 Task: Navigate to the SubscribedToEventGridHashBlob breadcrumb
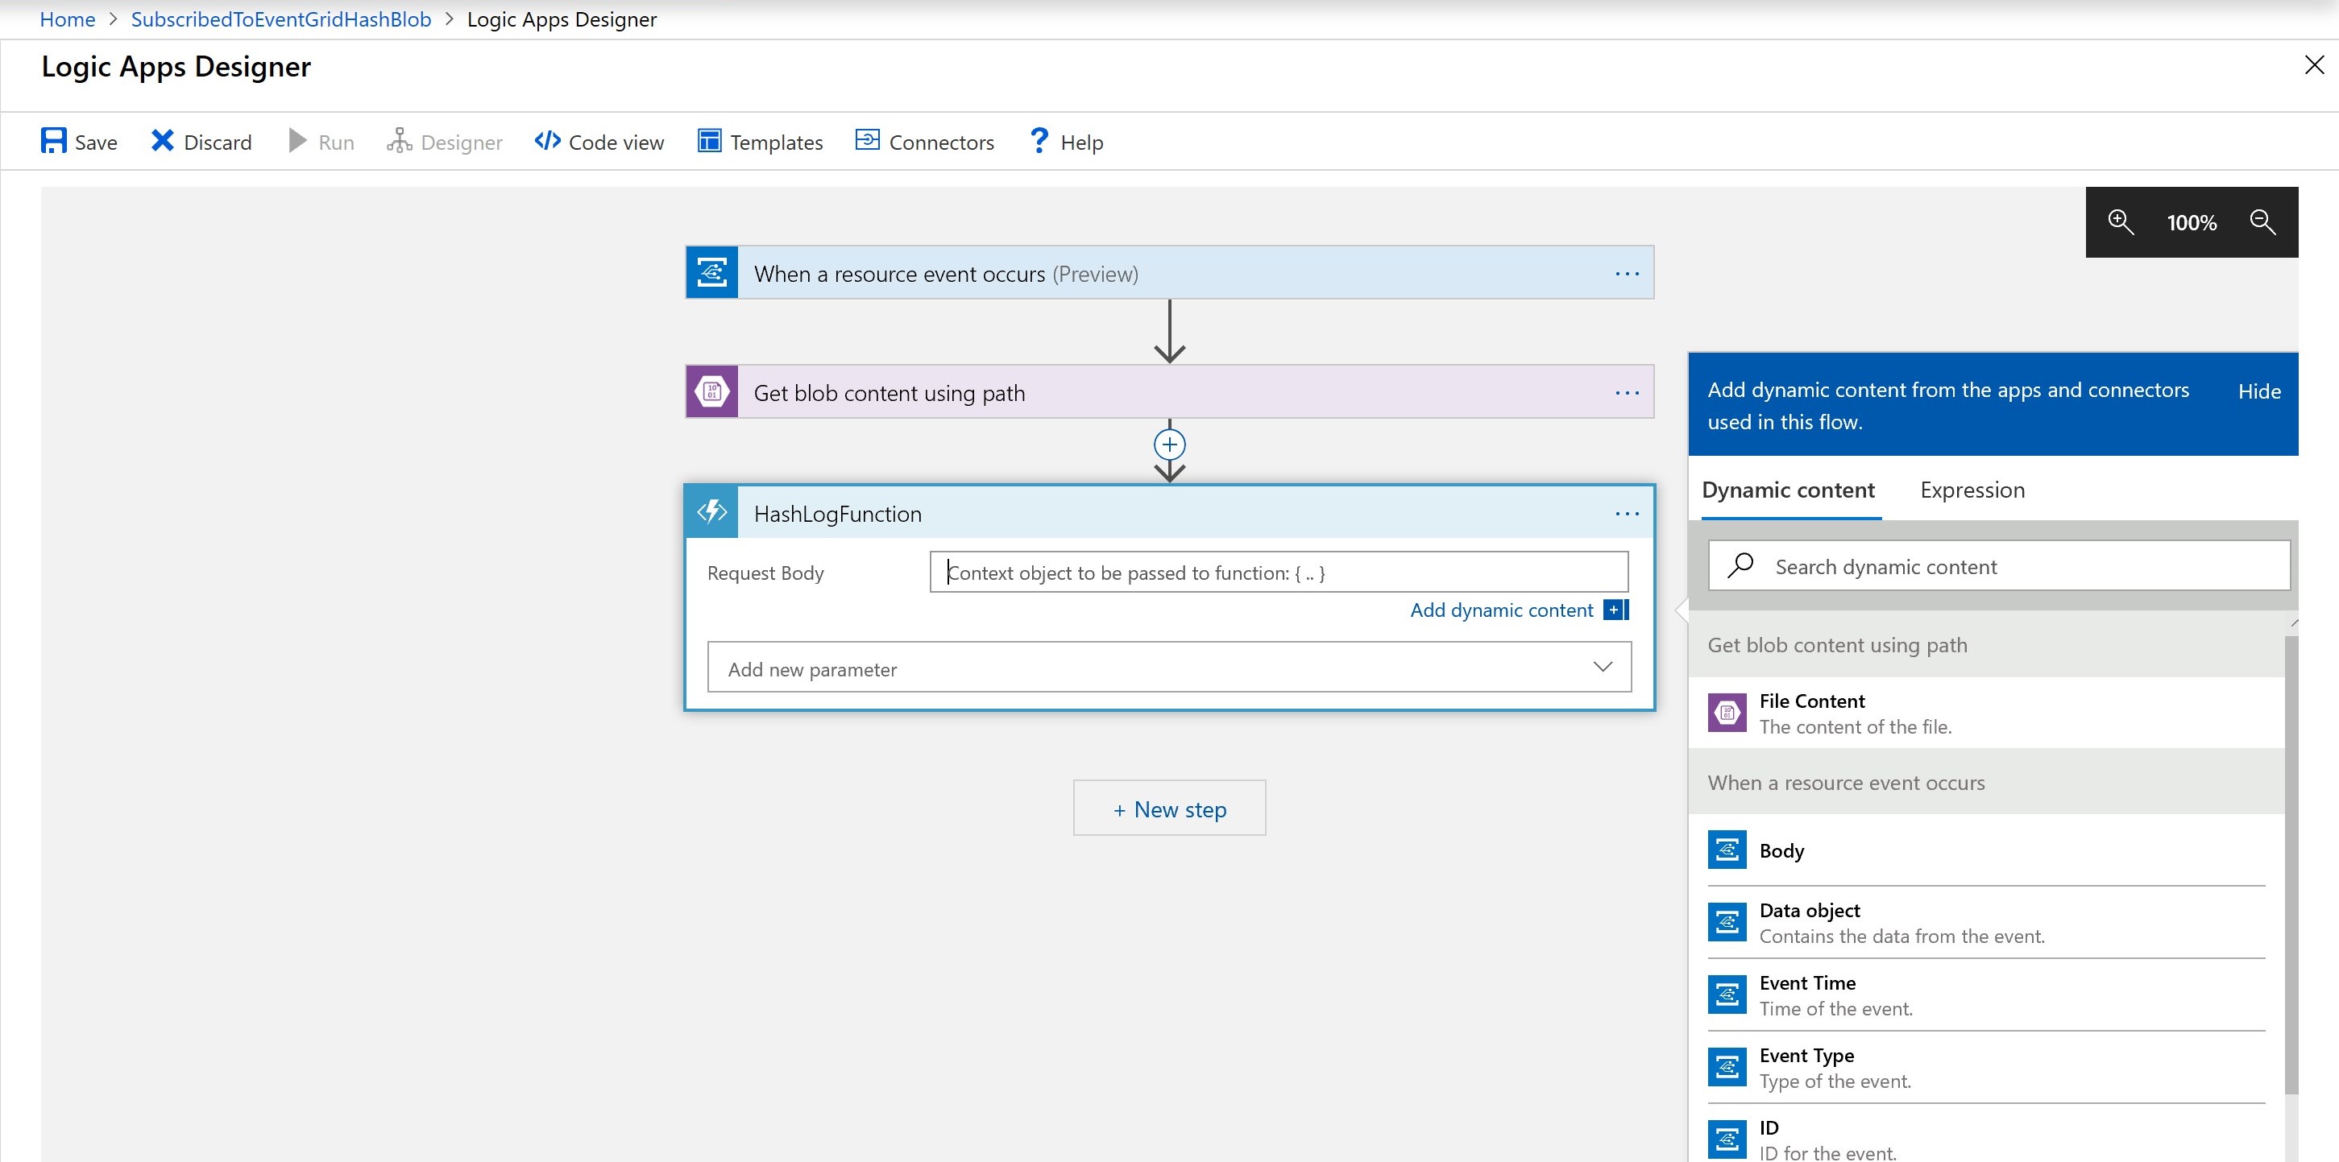[x=280, y=19]
